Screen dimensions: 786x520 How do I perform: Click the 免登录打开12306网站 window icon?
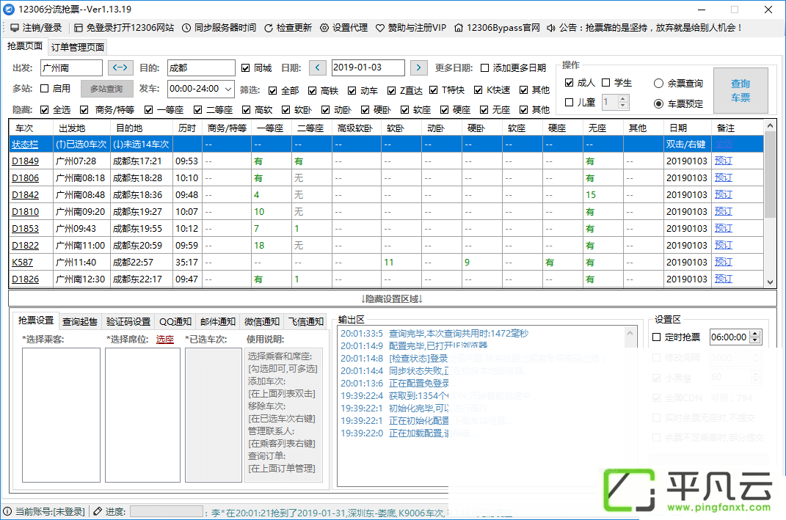coord(79,28)
